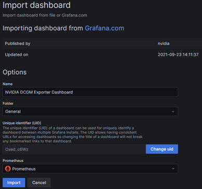Expand the Prometheus dropdown chevron

(173, 169)
